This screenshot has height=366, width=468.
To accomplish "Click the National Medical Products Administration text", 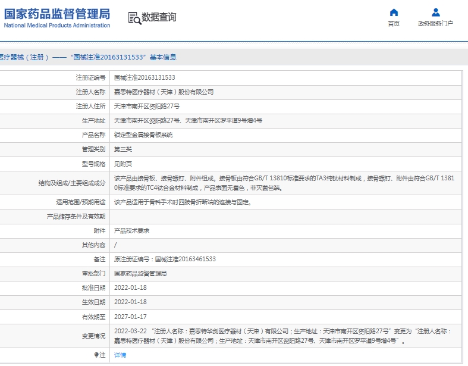I will pyautogui.click(x=57, y=26).
